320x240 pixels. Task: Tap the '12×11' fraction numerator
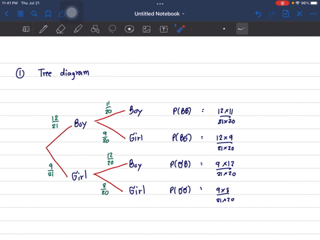225,111
